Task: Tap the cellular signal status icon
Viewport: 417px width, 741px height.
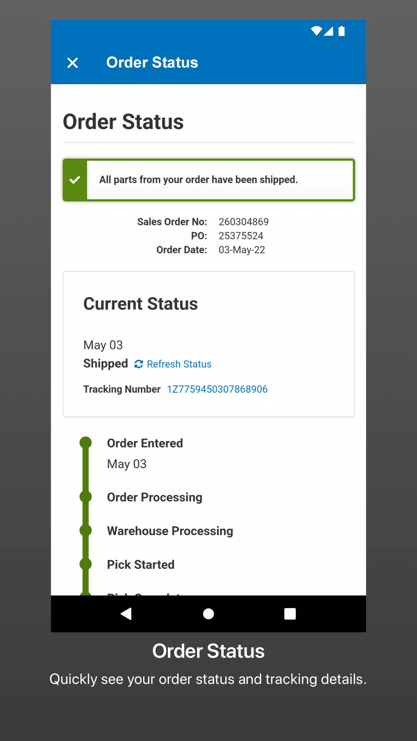Action: coord(328,31)
